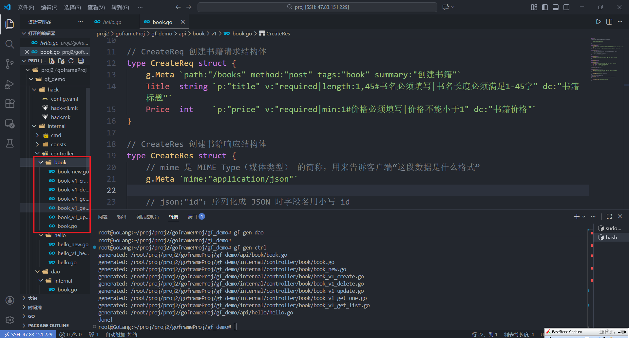Close the terminal panel
The width and height of the screenshot is (629, 338).
tap(620, 216)
